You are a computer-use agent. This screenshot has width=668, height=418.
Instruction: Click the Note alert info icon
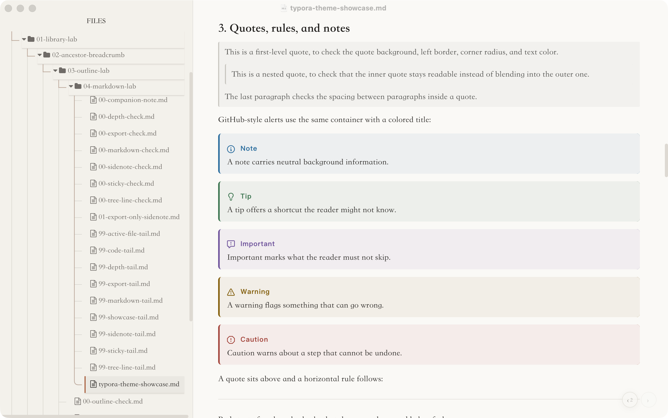click(x=231, y=149)
